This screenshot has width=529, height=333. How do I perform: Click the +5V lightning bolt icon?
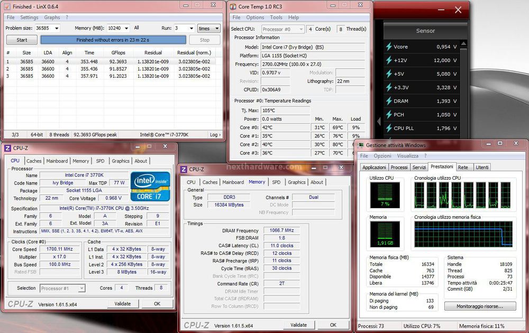pyautogui.click(x=389, y=73)
